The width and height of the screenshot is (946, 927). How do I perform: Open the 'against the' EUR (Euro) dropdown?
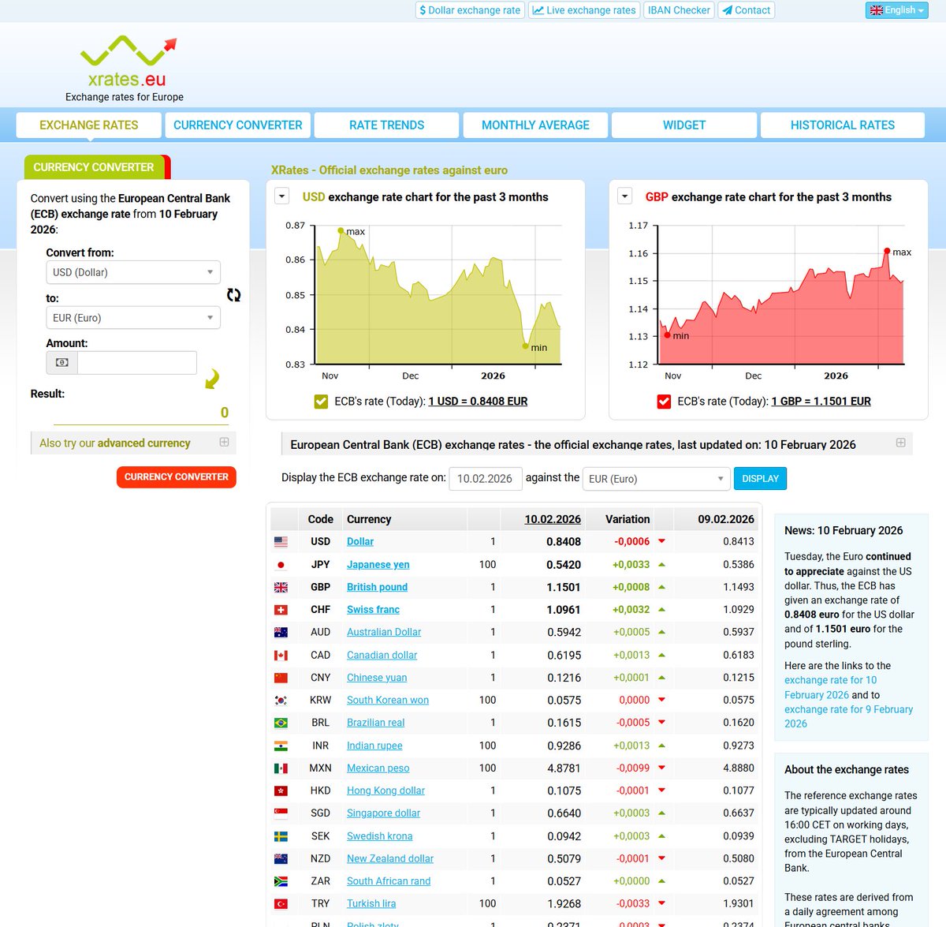point(656,479)
